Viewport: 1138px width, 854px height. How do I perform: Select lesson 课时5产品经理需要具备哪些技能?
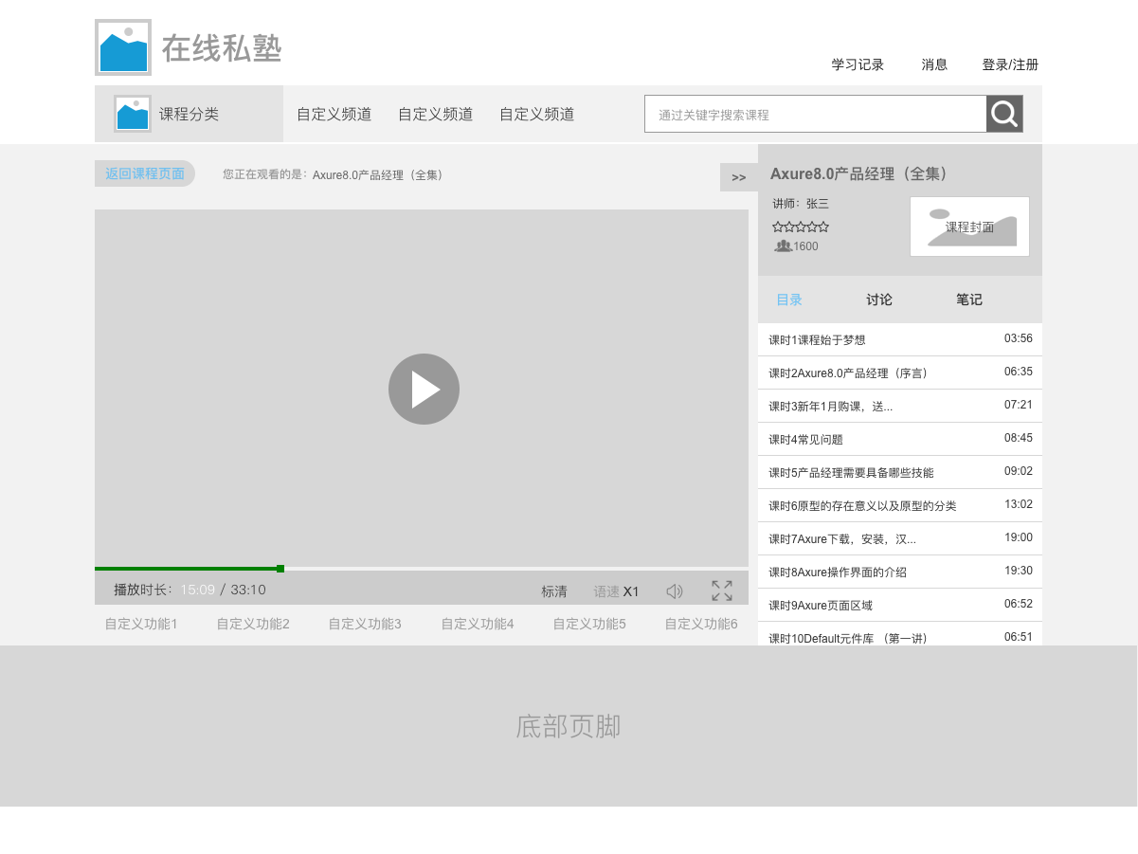click(x=900, y=472)
